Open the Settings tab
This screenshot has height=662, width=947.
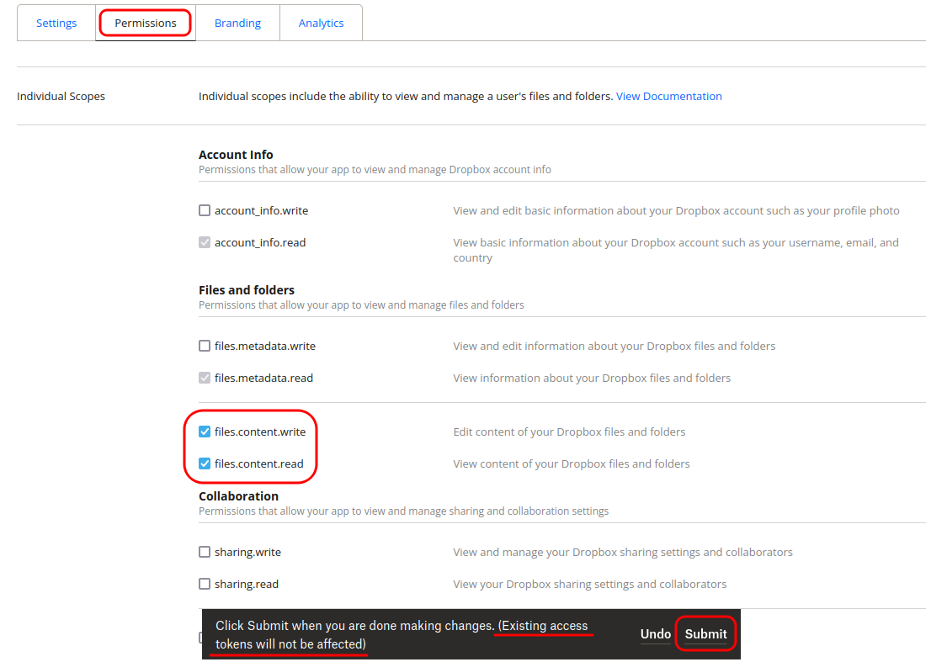click(x=56, y=23)
